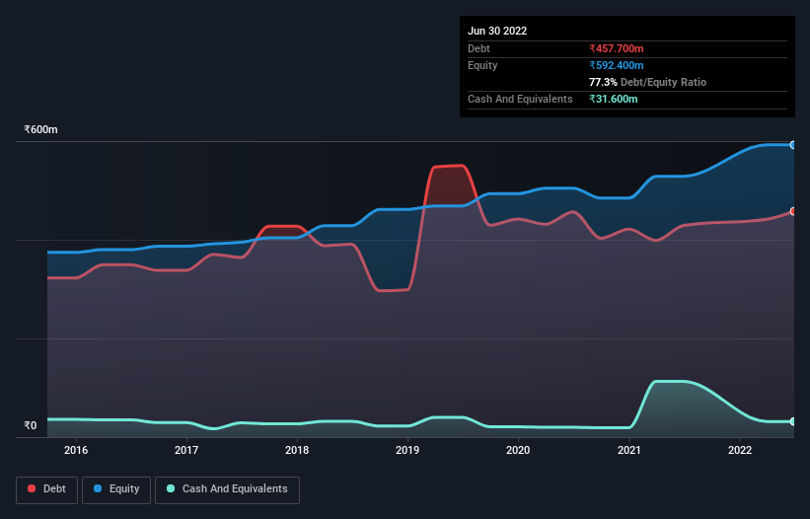The height and width of the screenshot is (519, 810).
Task: Select the 2022 x-axis label
Action: (740, 450)
